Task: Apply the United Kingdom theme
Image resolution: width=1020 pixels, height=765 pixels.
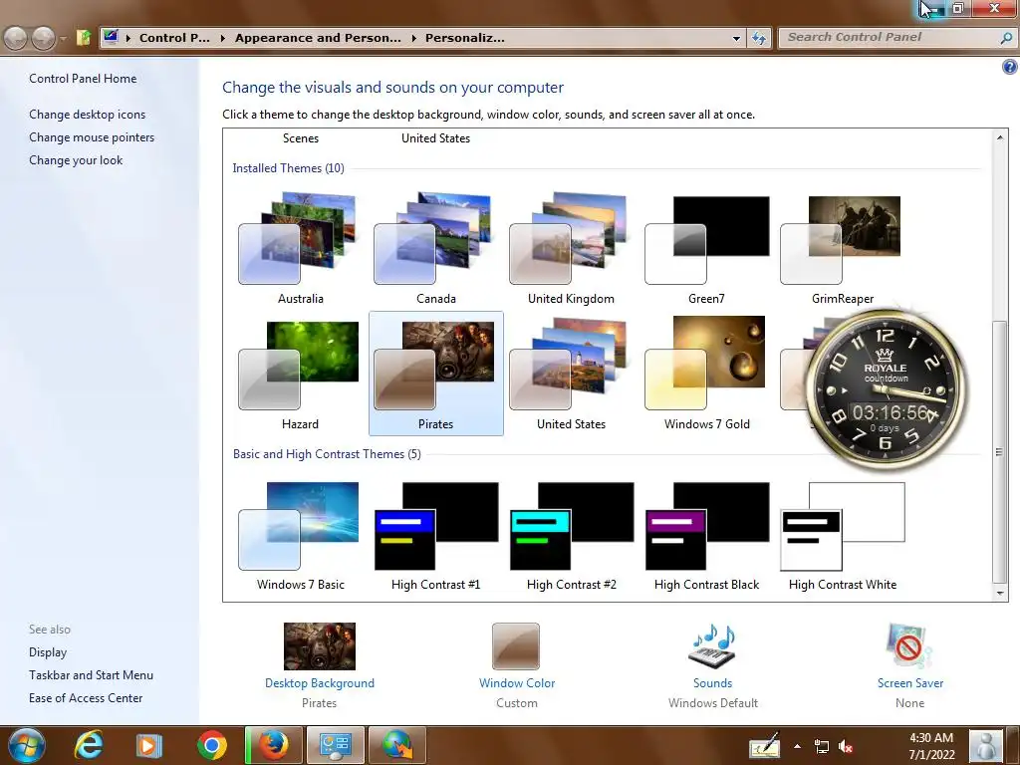Action: [x=571, y=248]
